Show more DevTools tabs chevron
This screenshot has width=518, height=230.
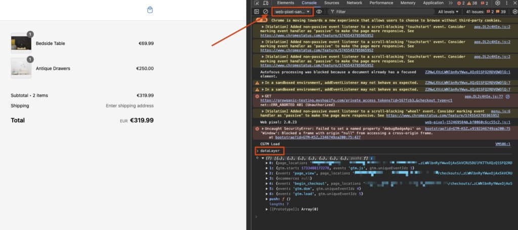tap(451, 3)
